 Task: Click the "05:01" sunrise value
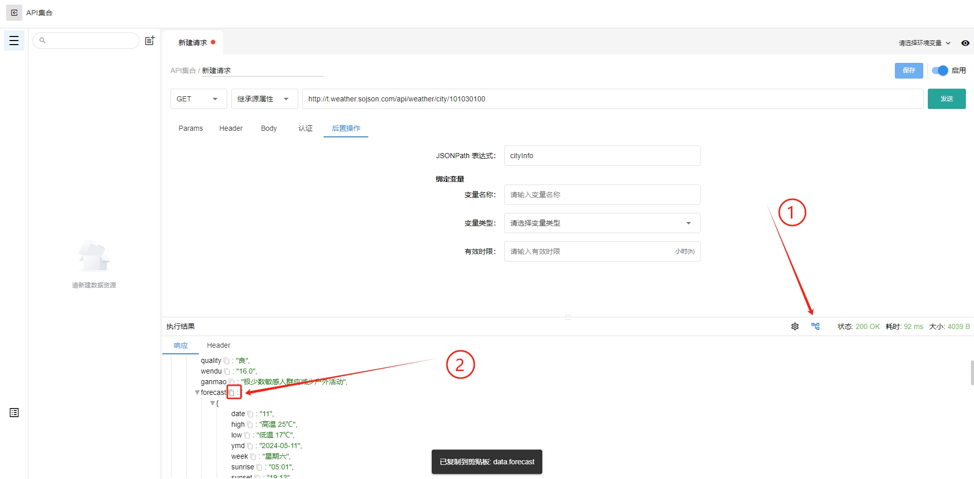(x=280, y=467)
